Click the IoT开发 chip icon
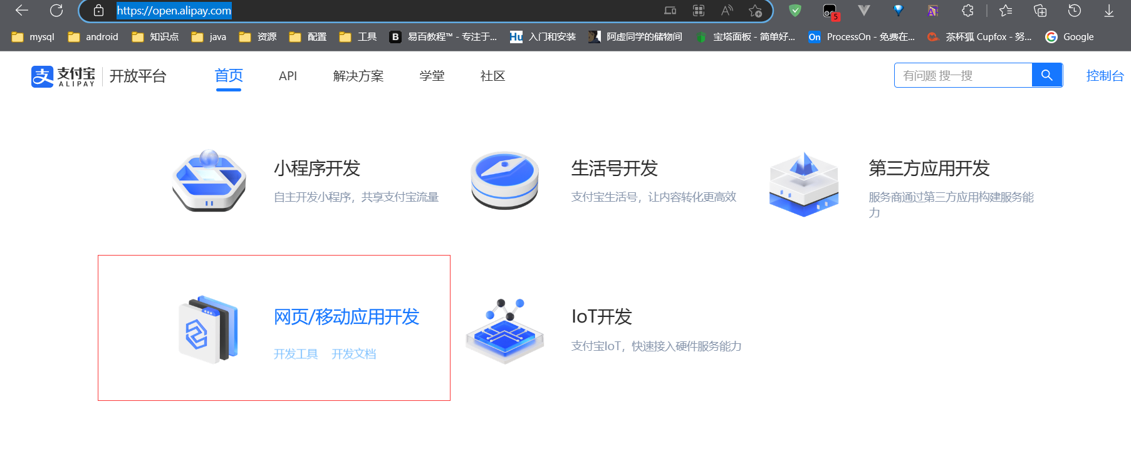Viewport: 1131px width, 451px height. [504, 332]
